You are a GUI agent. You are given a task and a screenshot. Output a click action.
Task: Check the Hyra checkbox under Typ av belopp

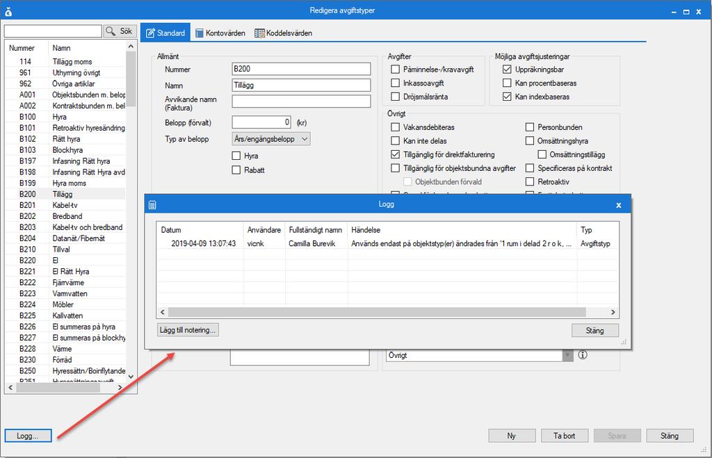[236, 156]
